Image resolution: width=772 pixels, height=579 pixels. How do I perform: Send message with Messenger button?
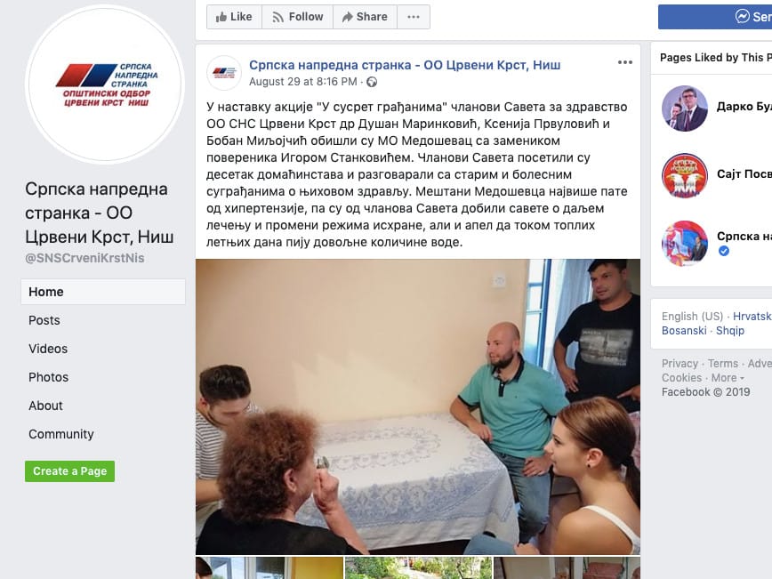[x=715, y=17]
